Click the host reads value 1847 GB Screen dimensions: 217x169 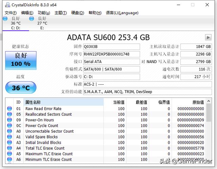pyautogui.click(x=196, y=47)
